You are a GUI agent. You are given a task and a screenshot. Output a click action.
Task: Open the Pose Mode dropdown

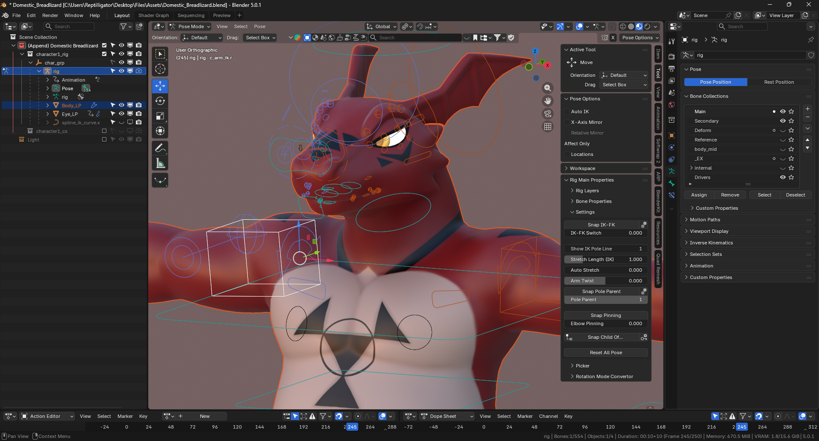pyautogui.click(x=190, y=26)
